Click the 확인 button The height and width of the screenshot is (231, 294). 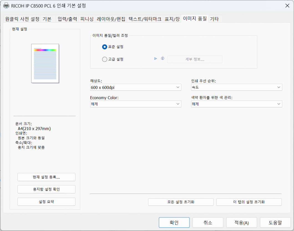click(x=174, y=222)
